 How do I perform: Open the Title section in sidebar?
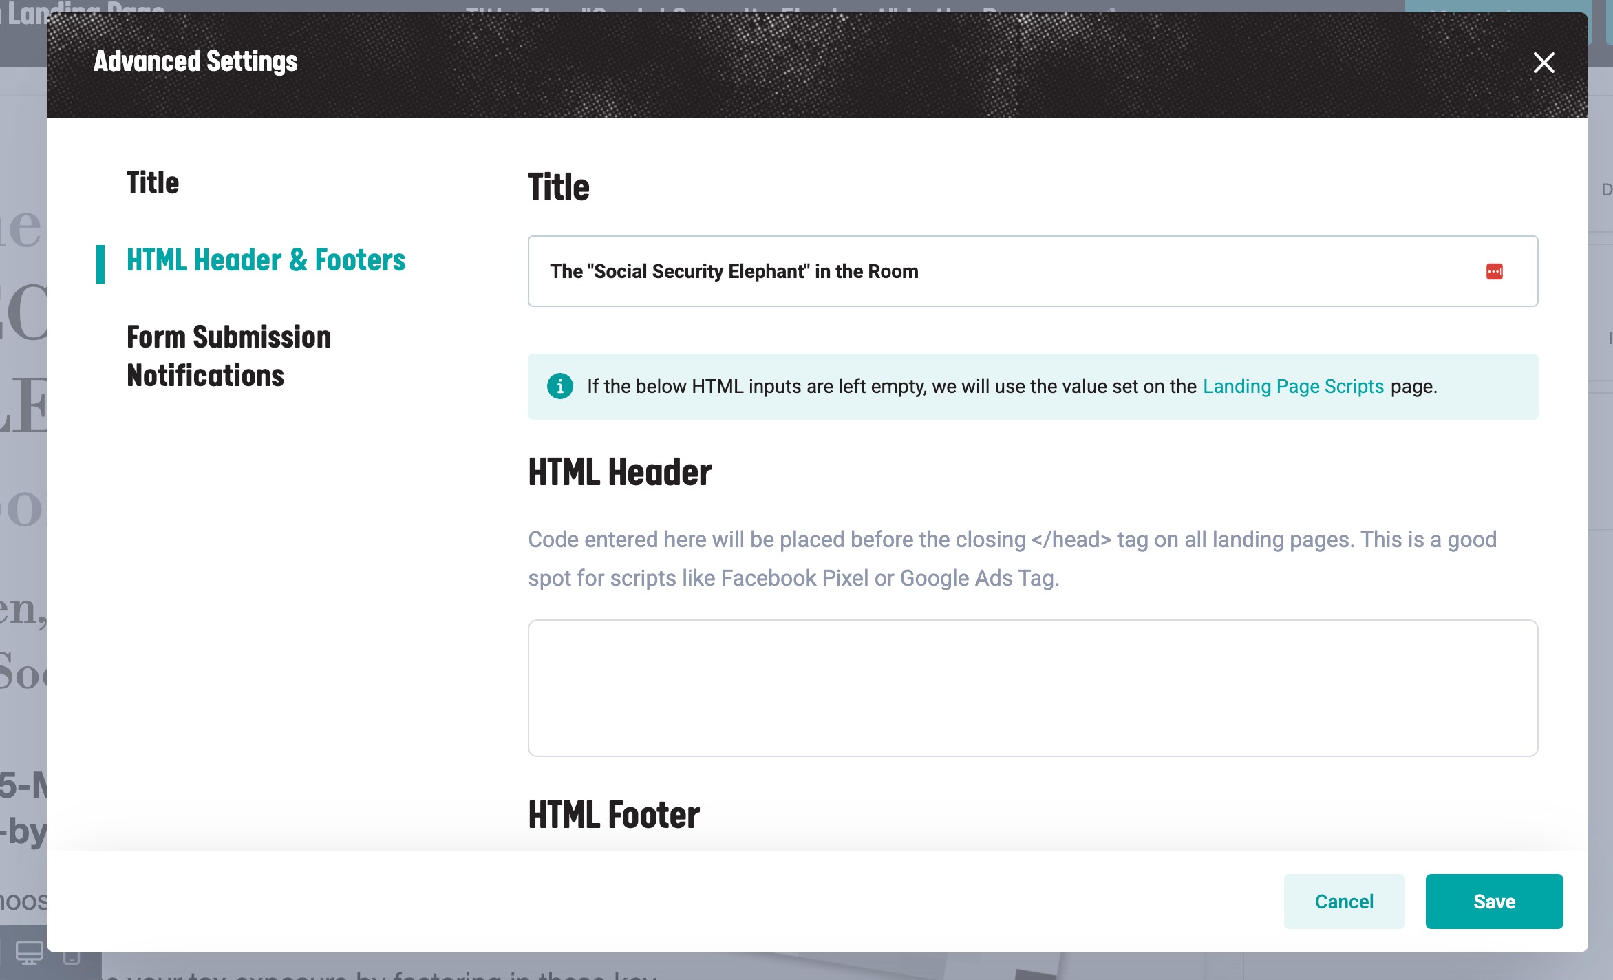pyautogui.click(x=153, y=183)
